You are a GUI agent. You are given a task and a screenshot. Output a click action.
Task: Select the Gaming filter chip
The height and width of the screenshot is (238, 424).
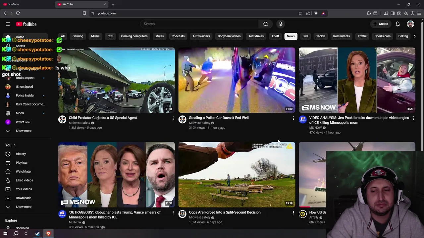pos(78,36)
